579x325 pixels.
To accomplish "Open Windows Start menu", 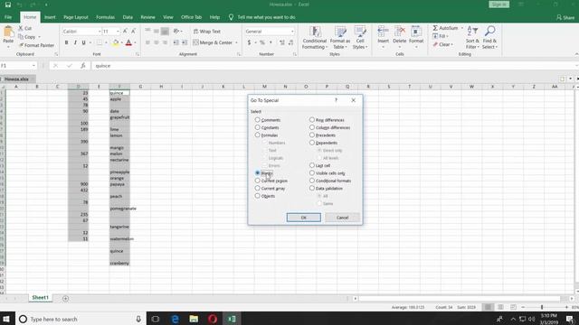I will (6, 319).
